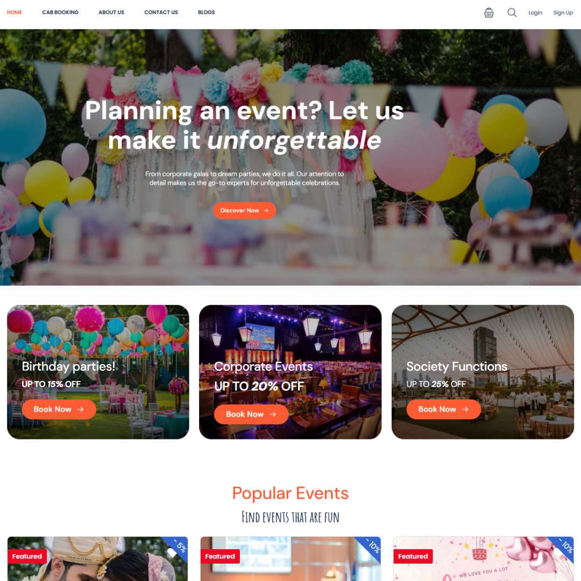
Task: Click Featured badge on balloon event card
Action: pyautogui.click(x=413, y=556)
